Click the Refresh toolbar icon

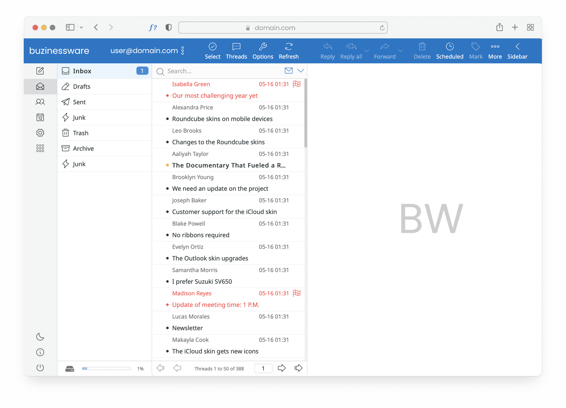pos(288,51)
